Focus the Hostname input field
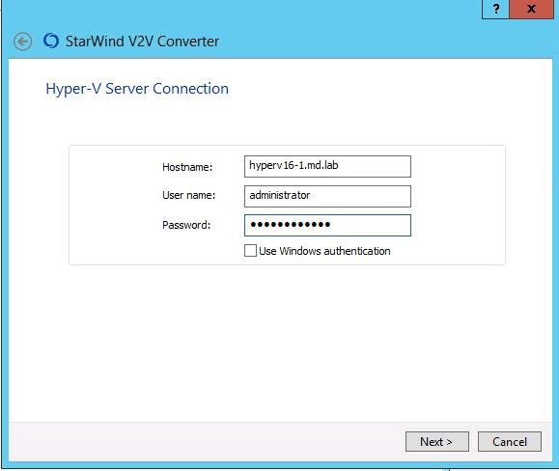Viewport: 559px width, 471px height. 327,166
